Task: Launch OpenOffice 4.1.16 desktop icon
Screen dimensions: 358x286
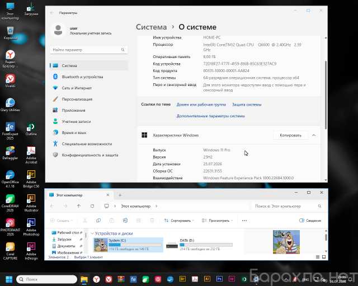Action: point(10,179)
